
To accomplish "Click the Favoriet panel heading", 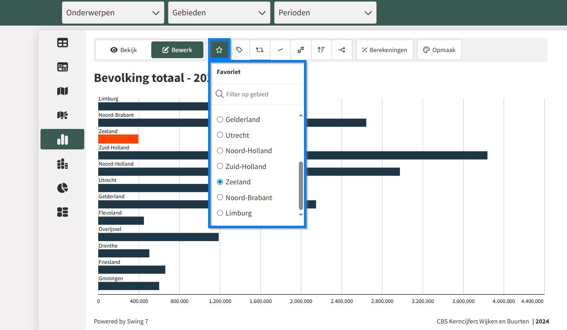I will pos(229,72).
